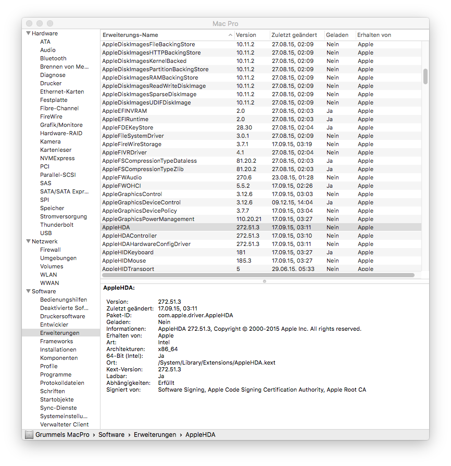The width and height of the screenshot is (451, 466).
Task: Click Software in the path bar
Action: click(111, 435)
